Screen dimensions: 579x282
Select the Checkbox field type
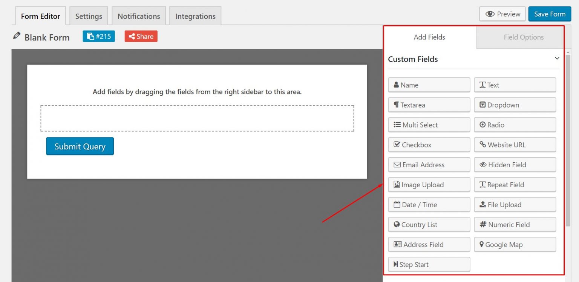click(x=397, y=145)
